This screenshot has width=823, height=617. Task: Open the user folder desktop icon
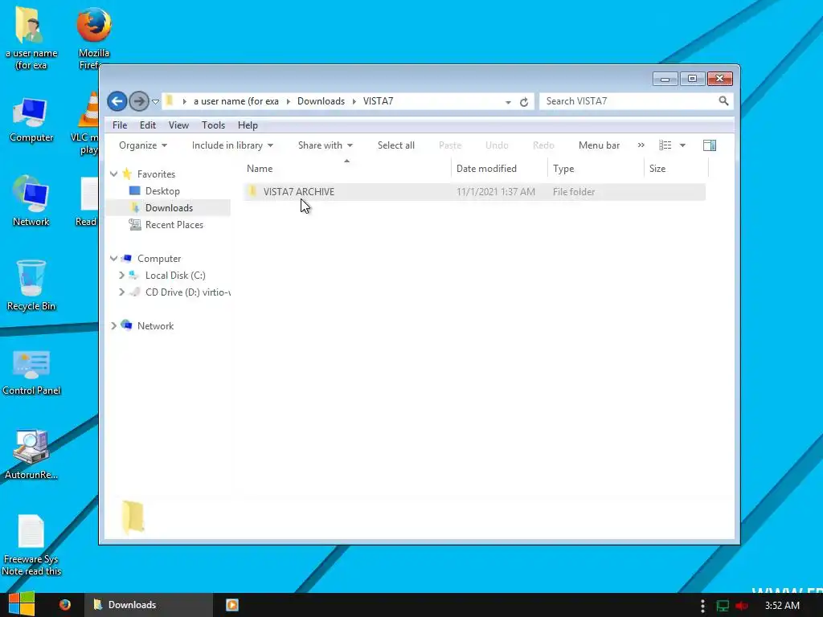pos(31,39)
